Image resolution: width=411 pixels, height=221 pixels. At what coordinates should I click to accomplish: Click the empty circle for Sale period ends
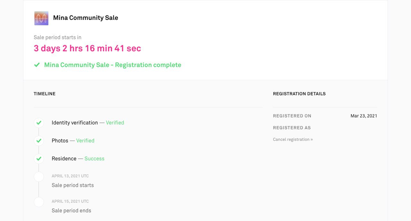pos(39,202)
